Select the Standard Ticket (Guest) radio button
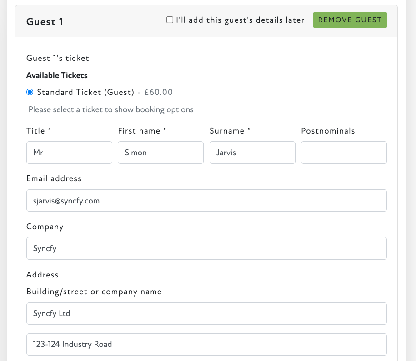 point(30,92)
